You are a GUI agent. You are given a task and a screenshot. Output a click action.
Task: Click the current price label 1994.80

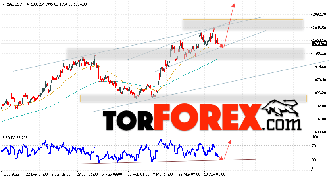[x=319, y=43]
